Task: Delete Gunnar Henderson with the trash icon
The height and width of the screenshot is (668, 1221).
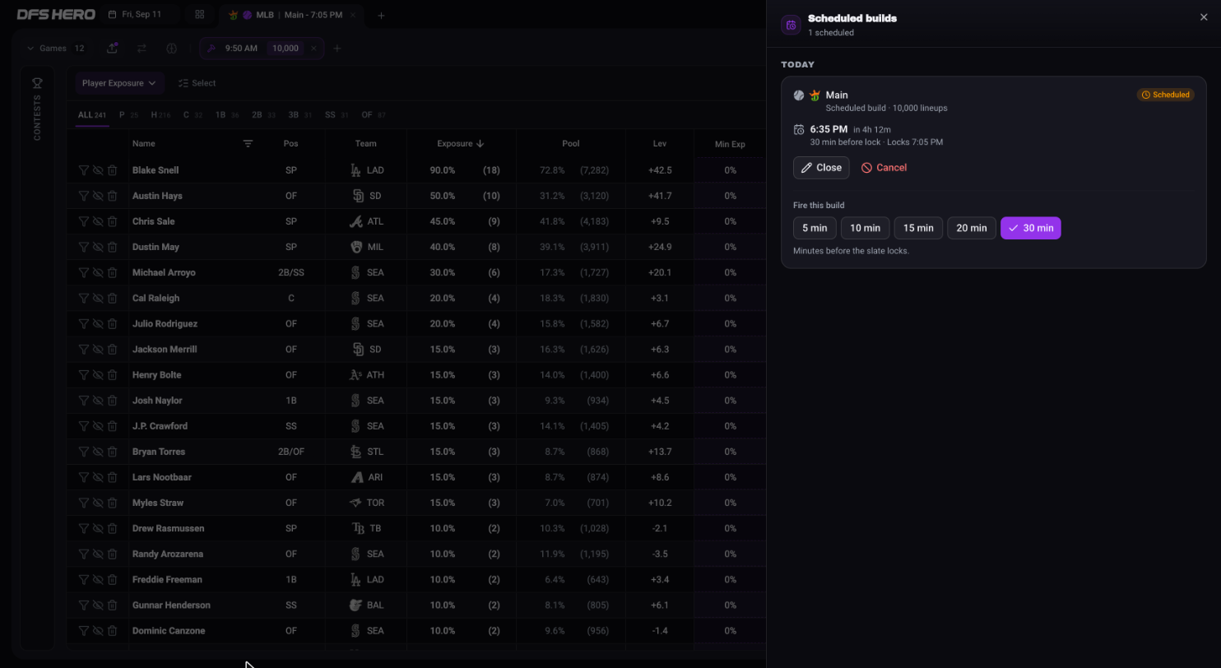Action: tap(113, 605)
